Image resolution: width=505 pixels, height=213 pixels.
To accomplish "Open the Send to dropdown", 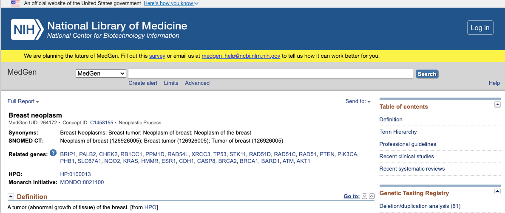I will [x=358, y=101].
